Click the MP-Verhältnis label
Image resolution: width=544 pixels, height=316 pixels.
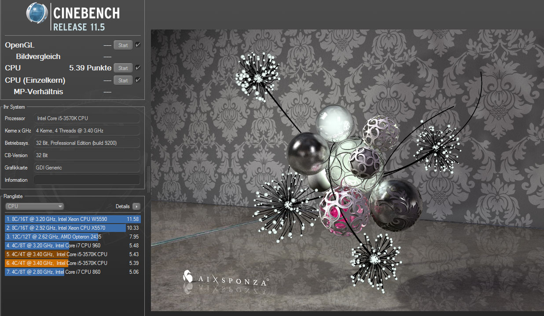tap(38, 92)
